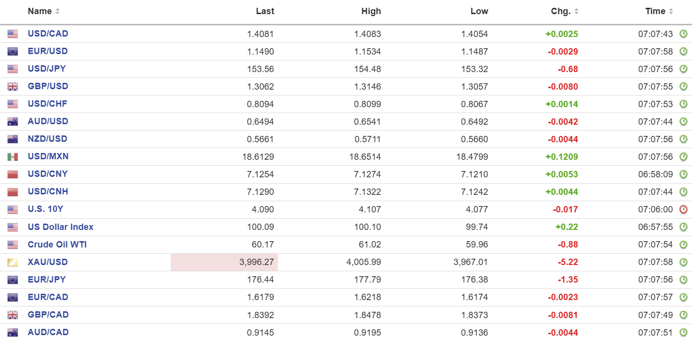This screenshot has width=692, height=341.
Task: Click the Last column header
Action: pyautogui.click(x=265, y=11)
